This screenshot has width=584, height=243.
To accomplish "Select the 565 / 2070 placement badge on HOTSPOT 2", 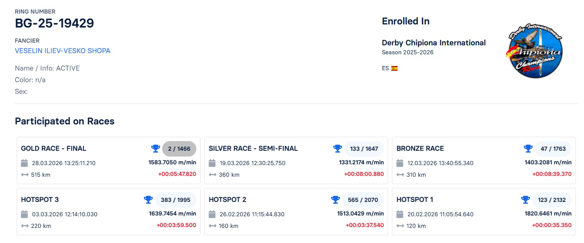I will pos(363,200).
